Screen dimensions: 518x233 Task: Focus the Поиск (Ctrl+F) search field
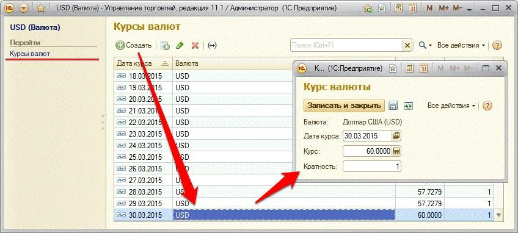346,45
